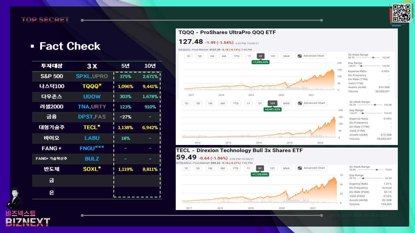Select 1Y in the TQQQ 10-year chart
This screenshot has width=415, height=233.
[248, 103]
